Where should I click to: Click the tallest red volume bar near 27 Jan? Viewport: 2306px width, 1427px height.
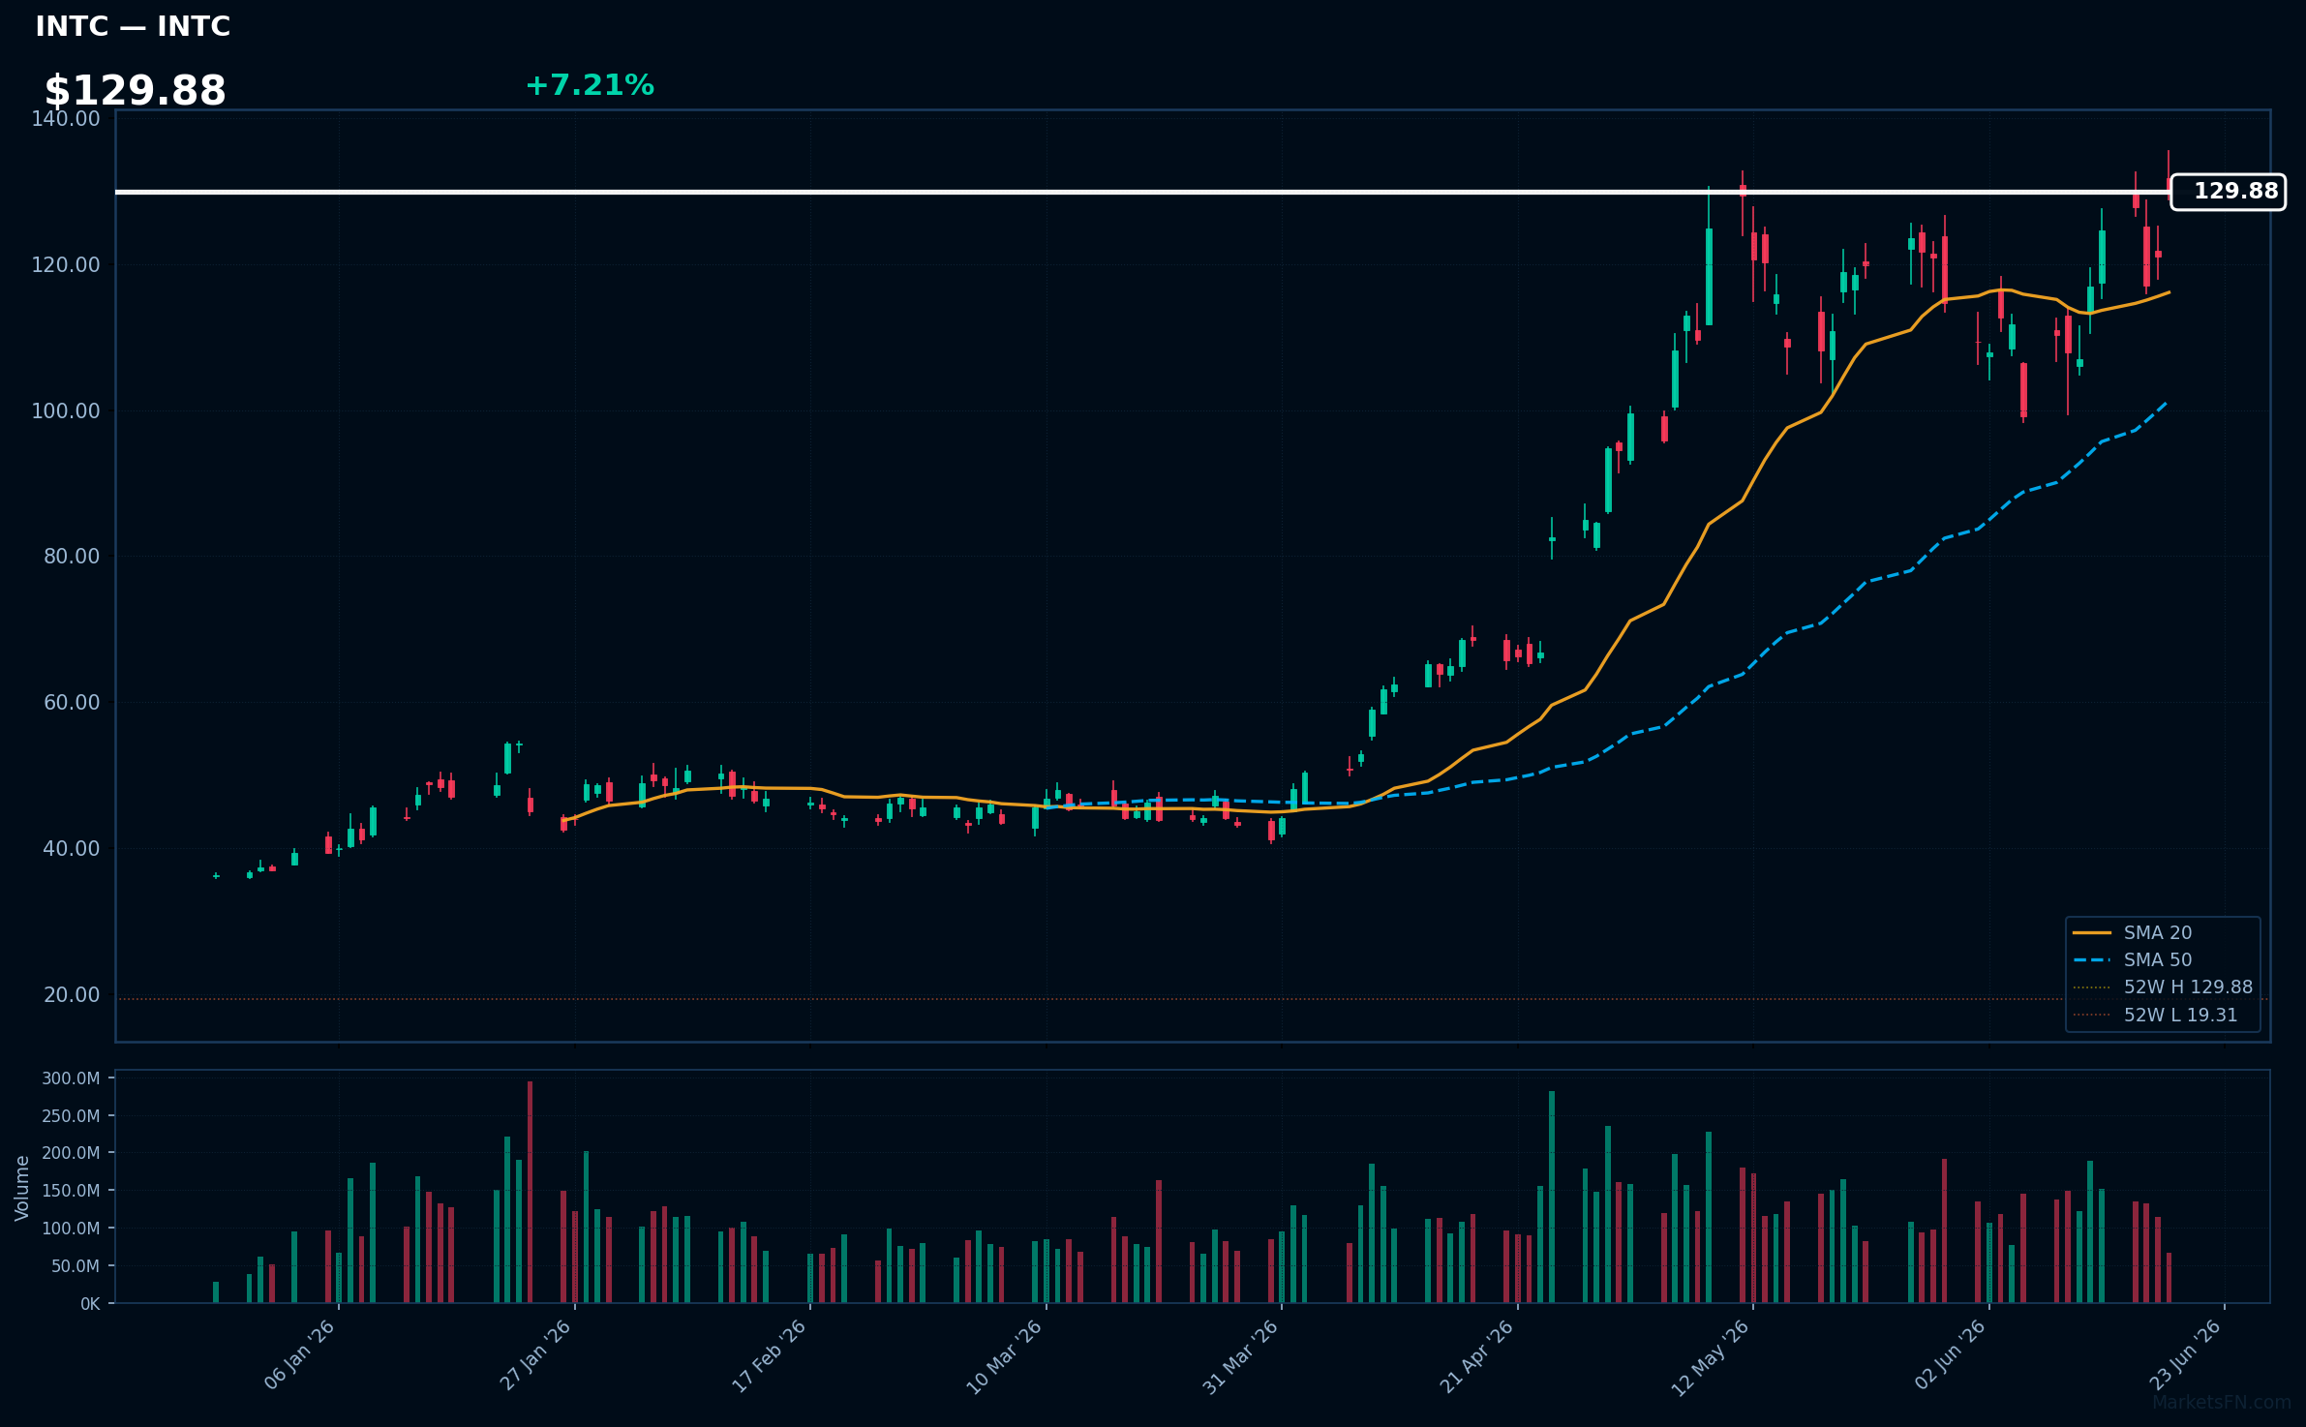tap(530, 1192)
